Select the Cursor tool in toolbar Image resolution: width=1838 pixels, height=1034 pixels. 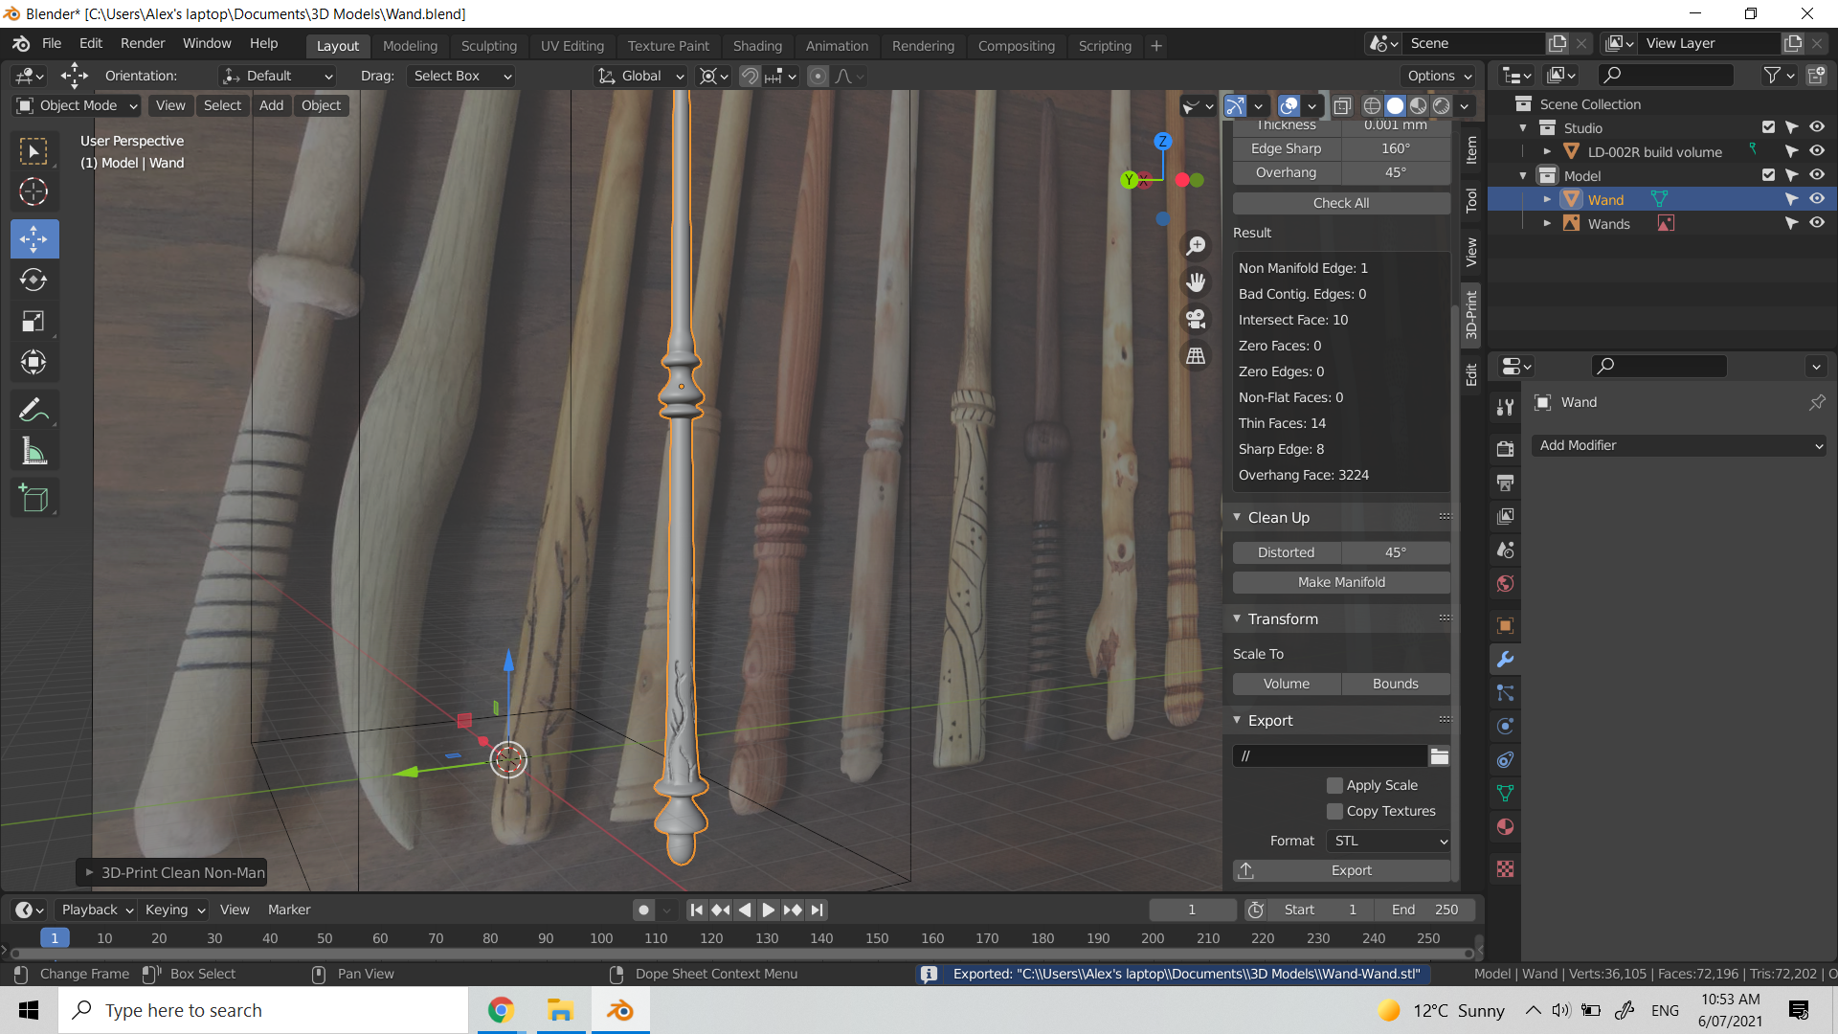pos(34,192)
